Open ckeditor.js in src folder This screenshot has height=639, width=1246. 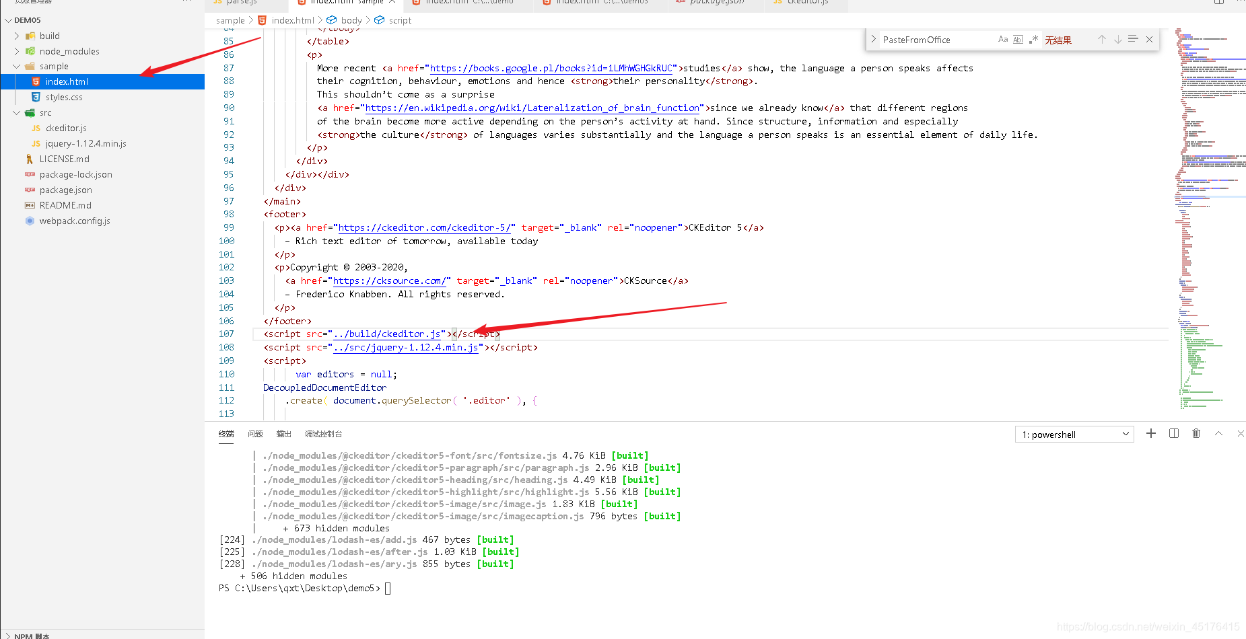[66, 128]
